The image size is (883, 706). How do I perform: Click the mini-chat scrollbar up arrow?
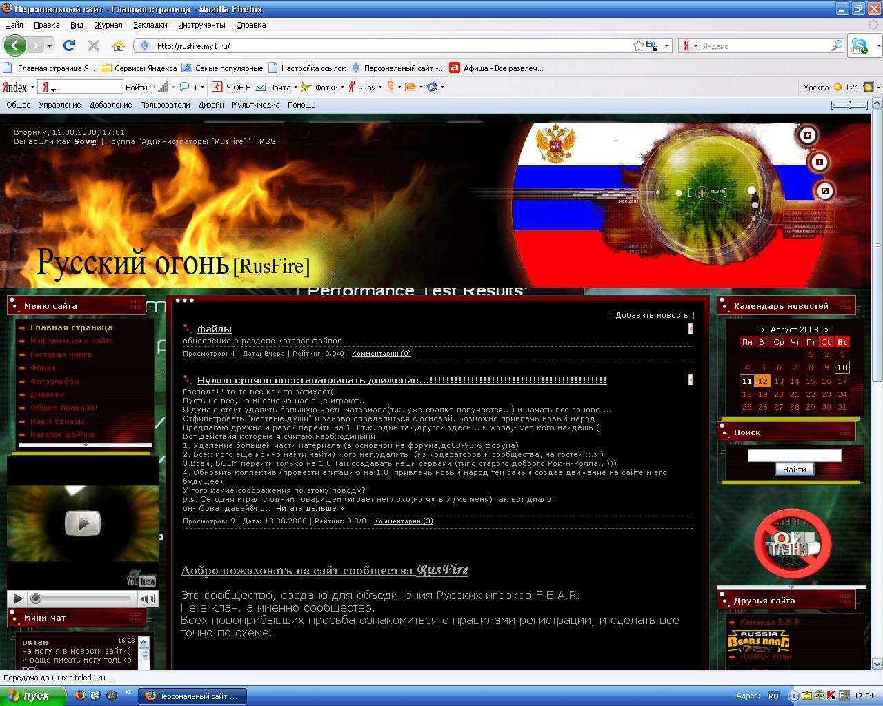(x=144, y=642)
